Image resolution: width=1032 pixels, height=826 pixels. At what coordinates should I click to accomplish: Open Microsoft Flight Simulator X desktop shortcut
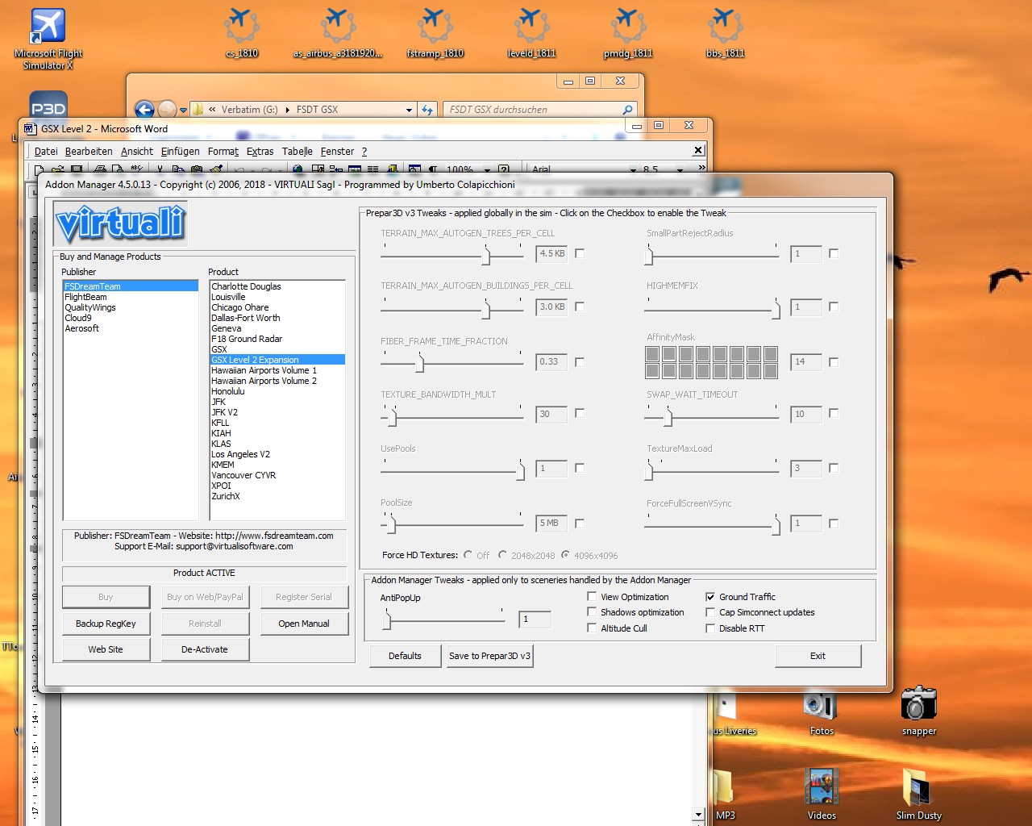coord(48,27)
